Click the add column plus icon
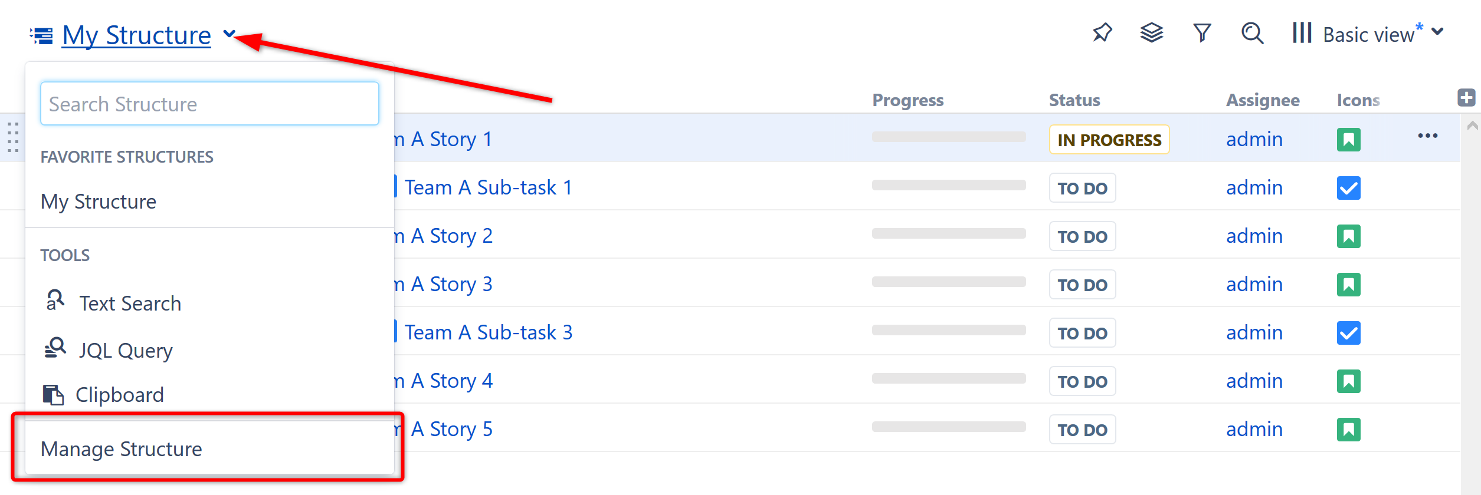The image size is (1481, 495). 1466,98
